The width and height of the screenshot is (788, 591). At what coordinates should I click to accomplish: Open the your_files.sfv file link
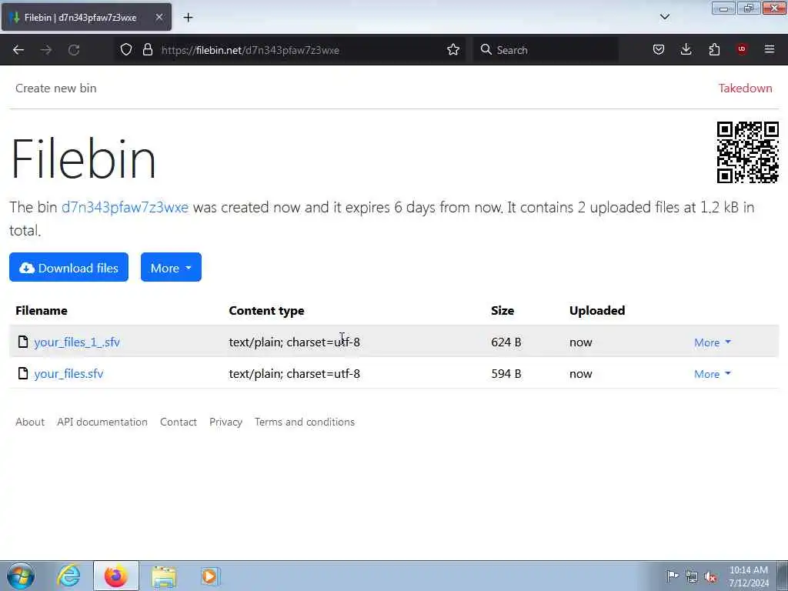[x=68, y=374]
